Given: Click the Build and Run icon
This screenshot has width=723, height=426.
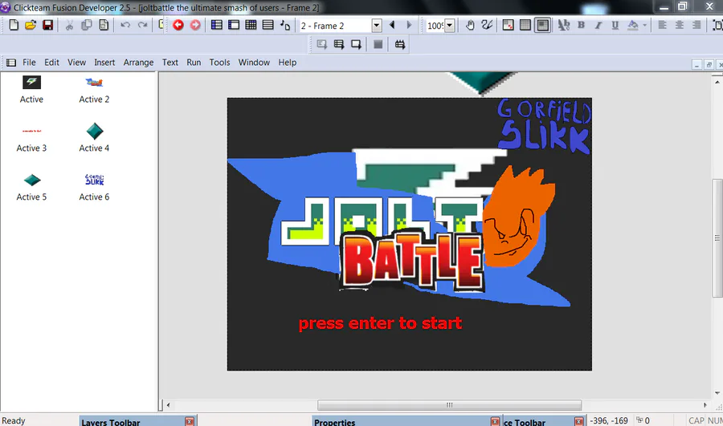Looking at the screenshot, I should click(400, 44).
